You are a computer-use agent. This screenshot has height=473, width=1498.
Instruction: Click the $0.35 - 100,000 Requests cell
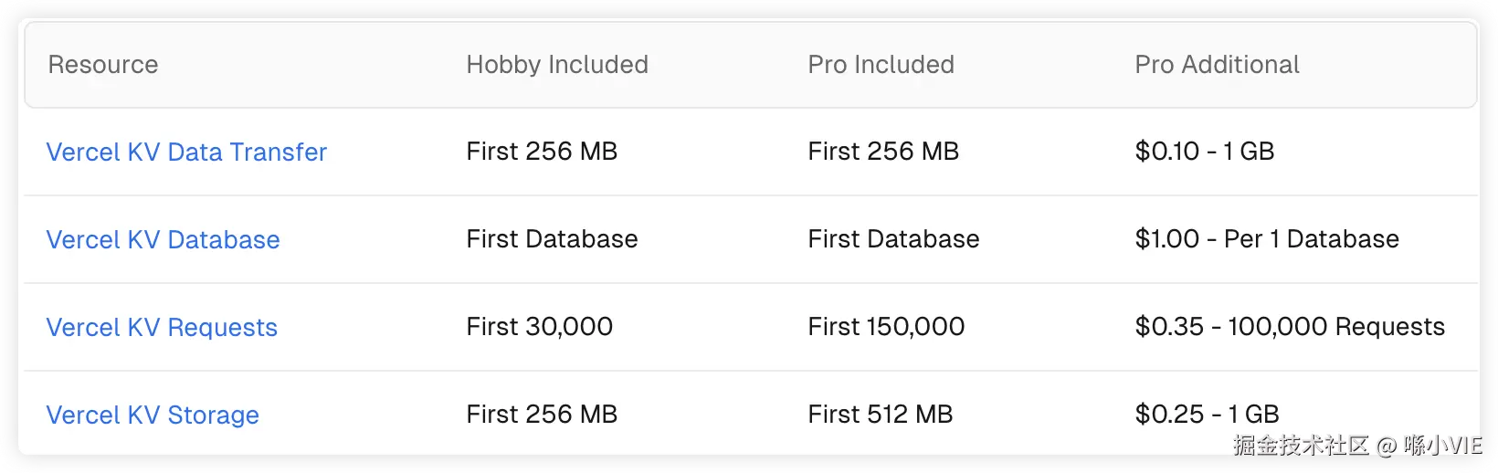pyautogui.click(x=1289, y=327)
